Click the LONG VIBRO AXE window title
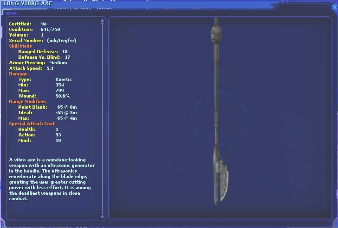Screen dimensions: 338x228 [28, 3]
